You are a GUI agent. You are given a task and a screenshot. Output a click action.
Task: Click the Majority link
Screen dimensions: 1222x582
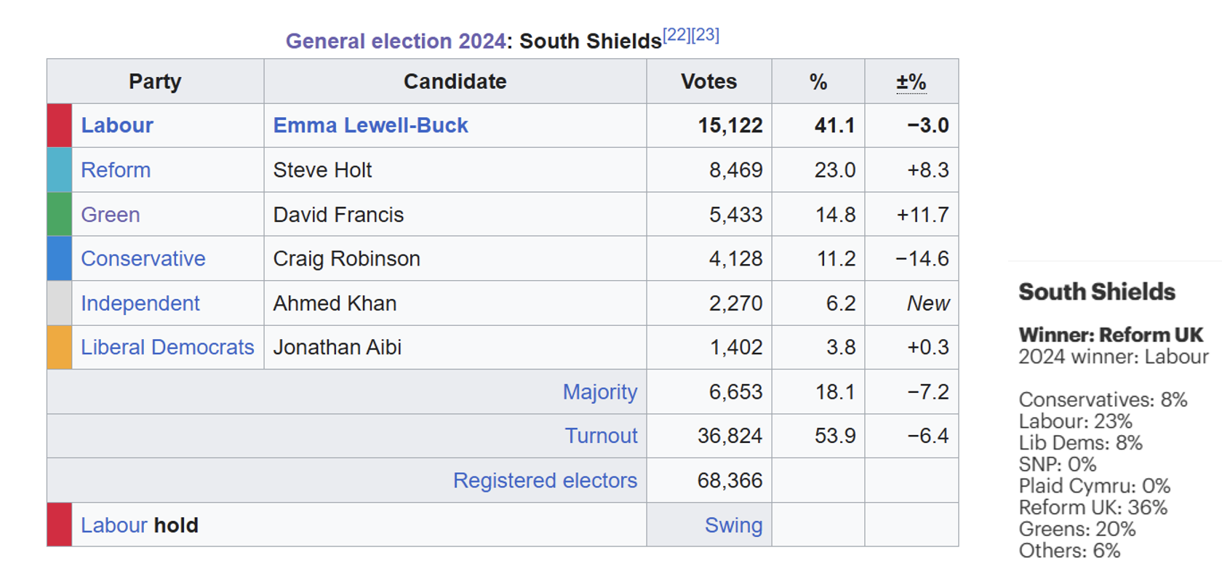click(x=599, y=391)
